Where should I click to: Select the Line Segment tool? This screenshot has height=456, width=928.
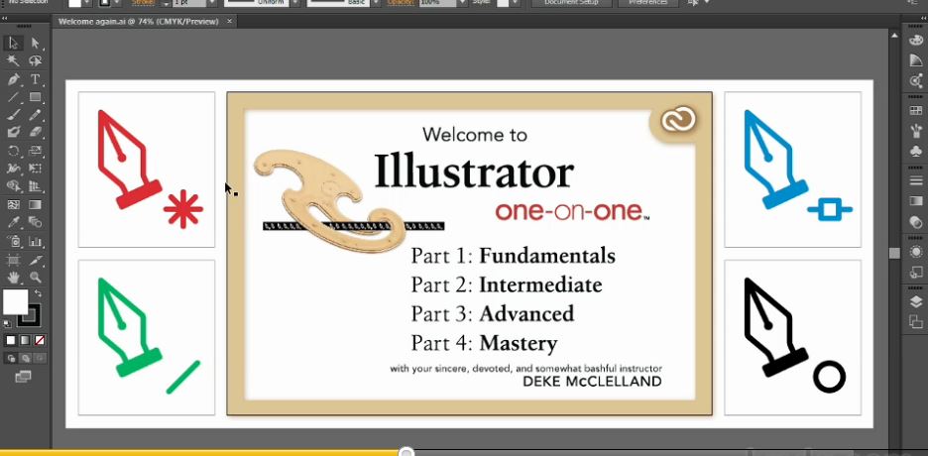[x=13, y=97]
